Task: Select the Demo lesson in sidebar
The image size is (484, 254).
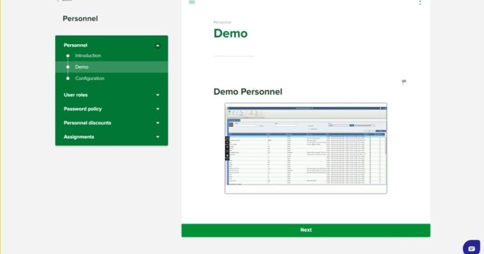Action: pos(82,67)
